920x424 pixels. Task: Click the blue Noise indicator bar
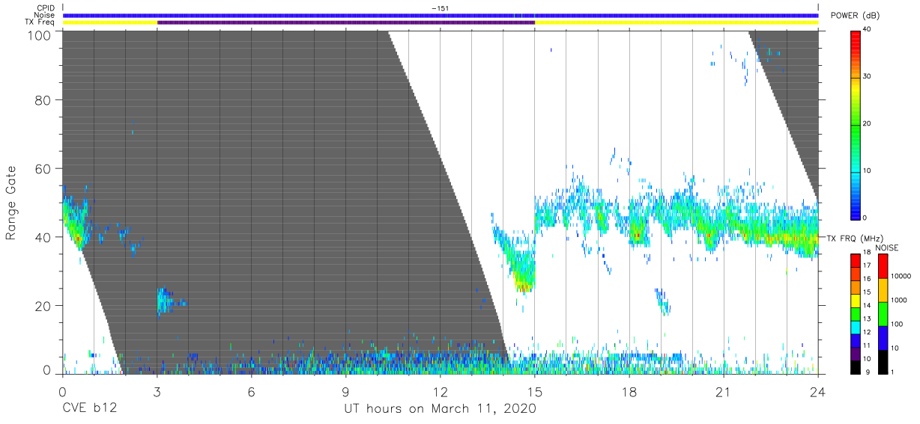click(x=441, y=15)
